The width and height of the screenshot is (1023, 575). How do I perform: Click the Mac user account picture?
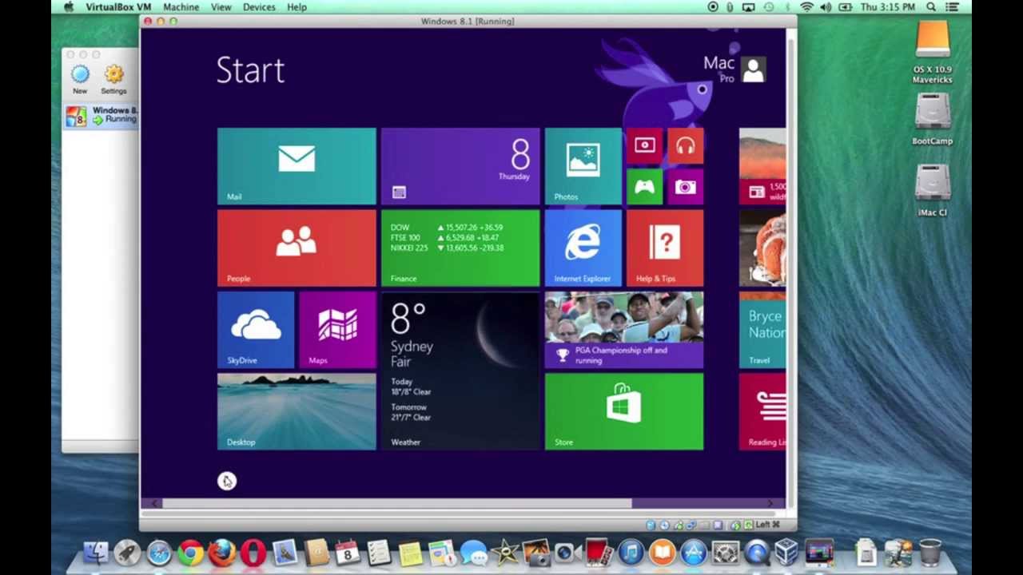pyautogui.click(x=753, y=69)
